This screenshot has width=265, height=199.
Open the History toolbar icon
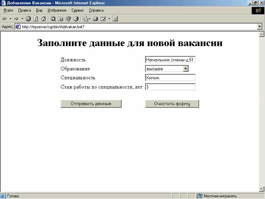pyautogui.click(x=76, y=19)
